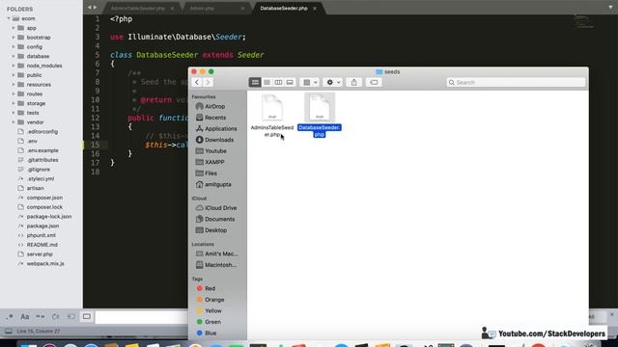Expand the database folder
This screenshot has width=618, height=347.
pos(13,56)
